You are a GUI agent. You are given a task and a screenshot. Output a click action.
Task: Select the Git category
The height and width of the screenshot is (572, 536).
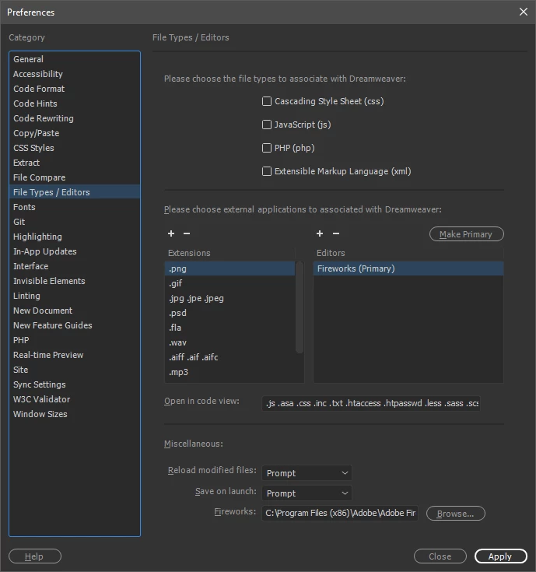pos(75,222)
